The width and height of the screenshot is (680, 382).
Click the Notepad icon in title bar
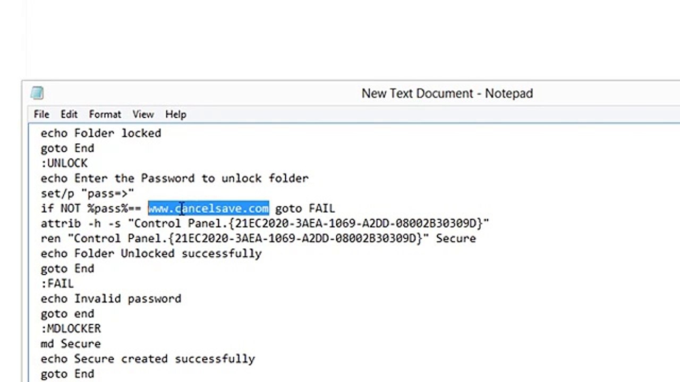click(37, 93)
